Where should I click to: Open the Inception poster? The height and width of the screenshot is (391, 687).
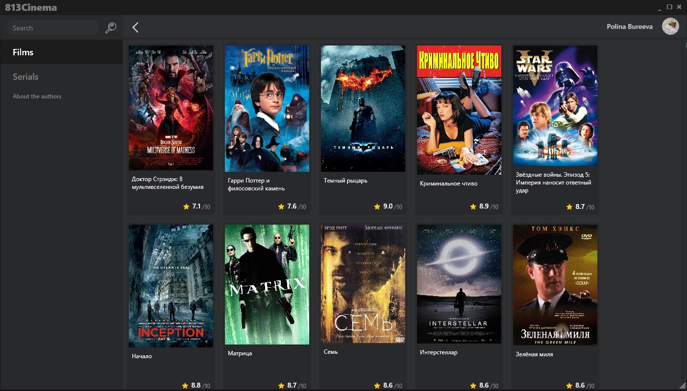[171, 286]
